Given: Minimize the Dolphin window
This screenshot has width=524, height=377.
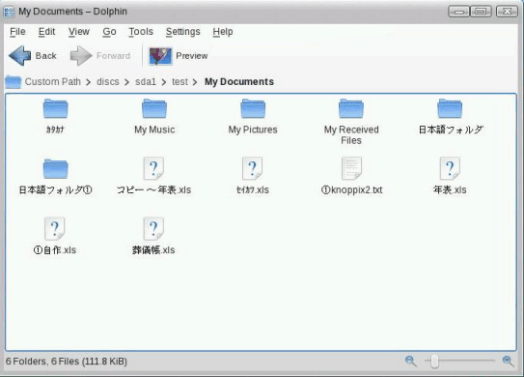Looking at the screenshot, I should (458, 12).
